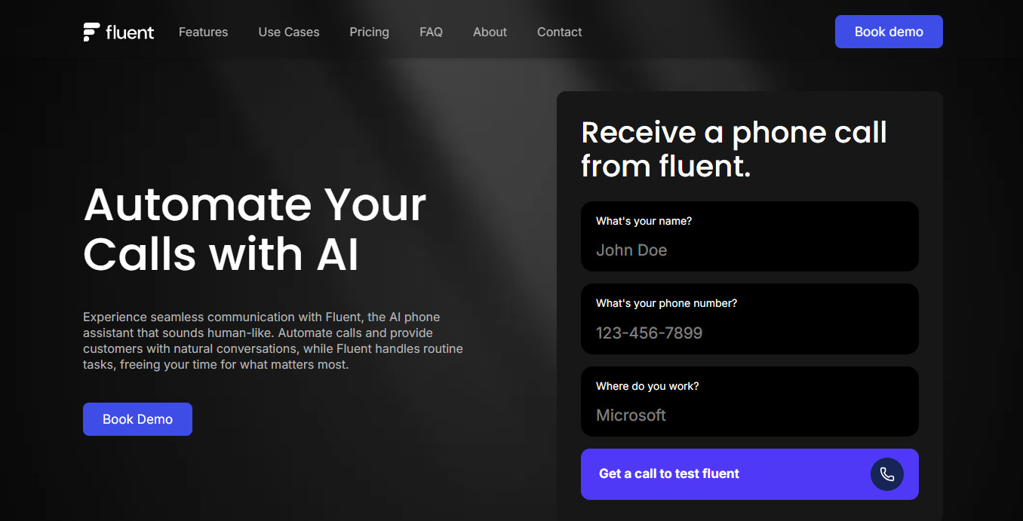Open the Contact page

click(559, 32)
